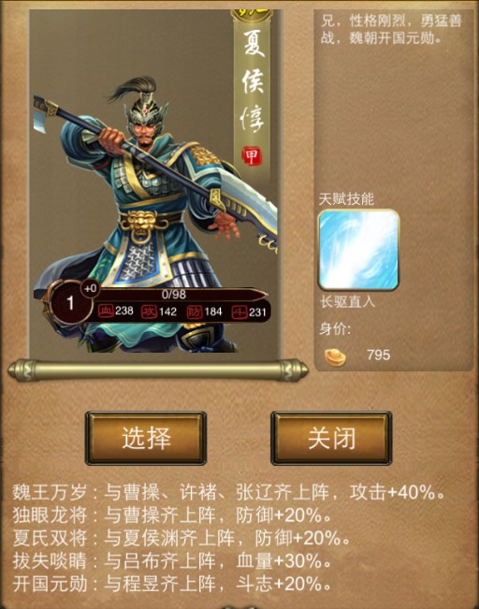Viewport: 479px width, 609px height.
Task: Click the 斗 morale stat icon
Action: pos(239,312)
